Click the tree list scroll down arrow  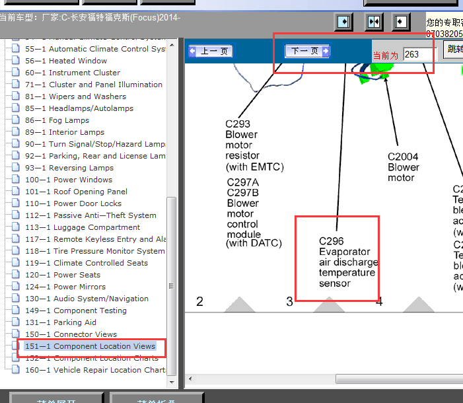(x=172, y=382)
